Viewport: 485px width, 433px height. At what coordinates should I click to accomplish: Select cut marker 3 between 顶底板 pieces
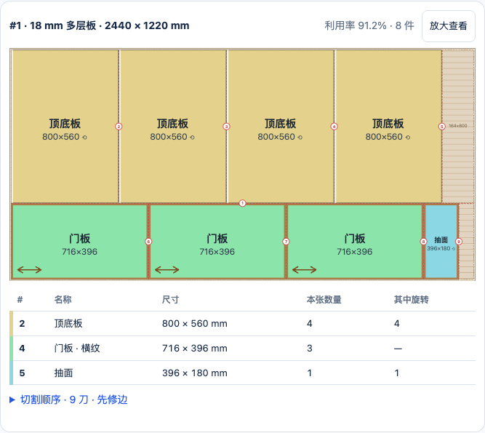[x=226, y=127]
